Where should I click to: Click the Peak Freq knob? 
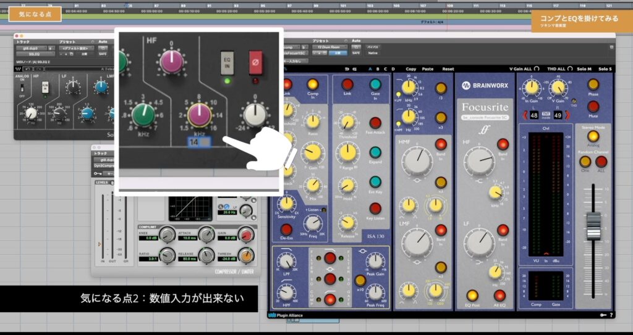click(x=375, y=292)
